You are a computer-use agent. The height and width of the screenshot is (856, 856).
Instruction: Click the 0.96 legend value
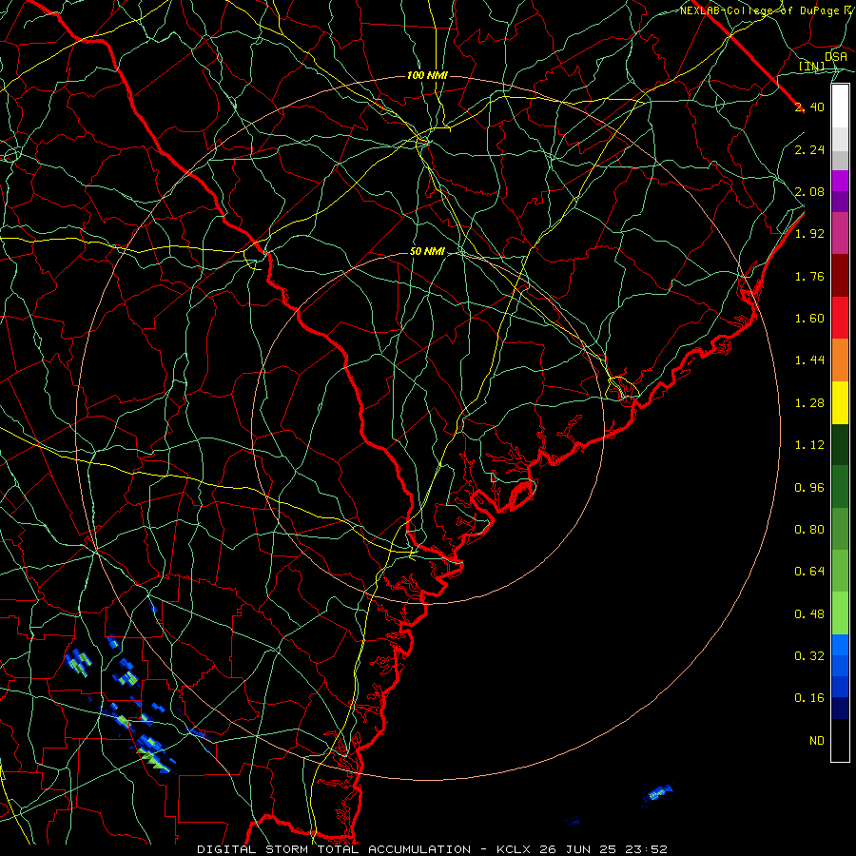click(809, 488)
